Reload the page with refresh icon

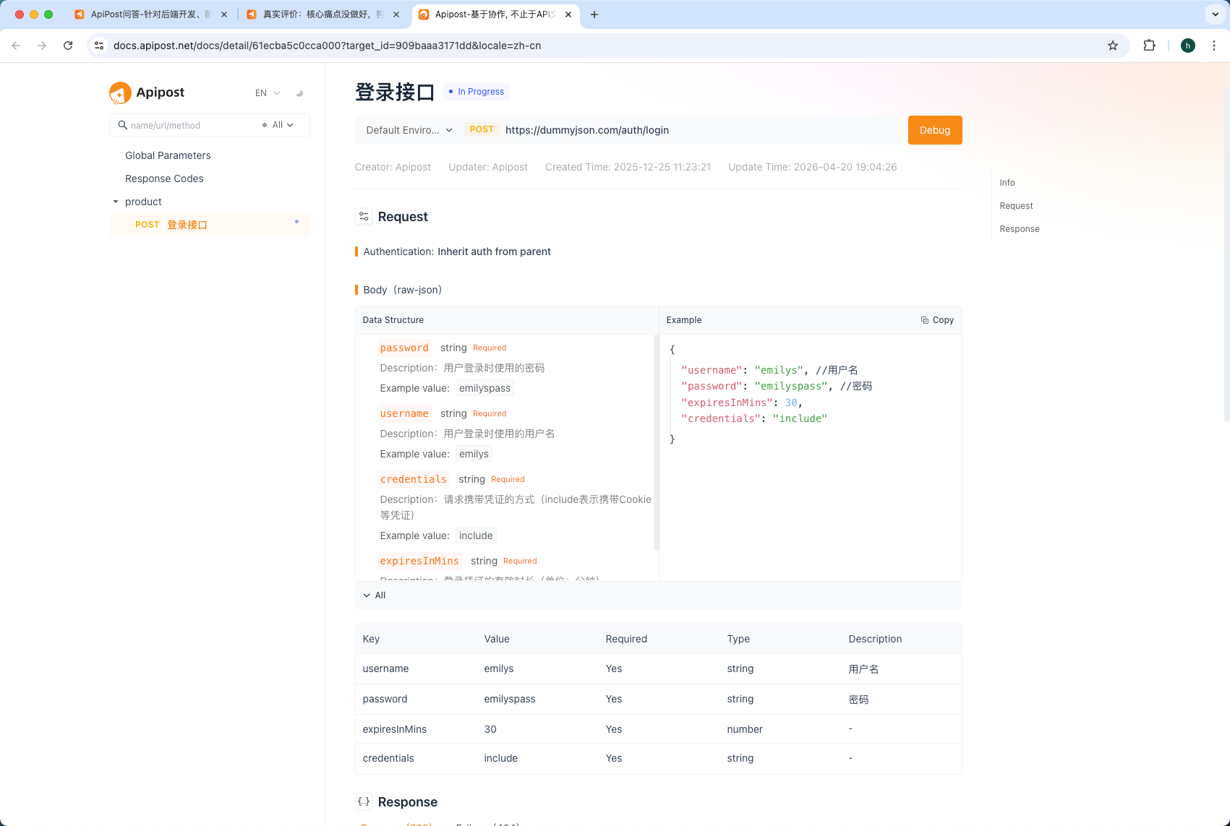coord(68,46)
